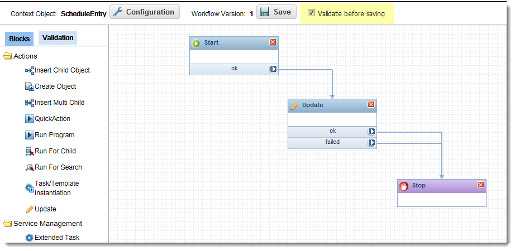
Task: Choose the Insert Multi Child icon
Action: pyautogui.click(x=30, y=103)
